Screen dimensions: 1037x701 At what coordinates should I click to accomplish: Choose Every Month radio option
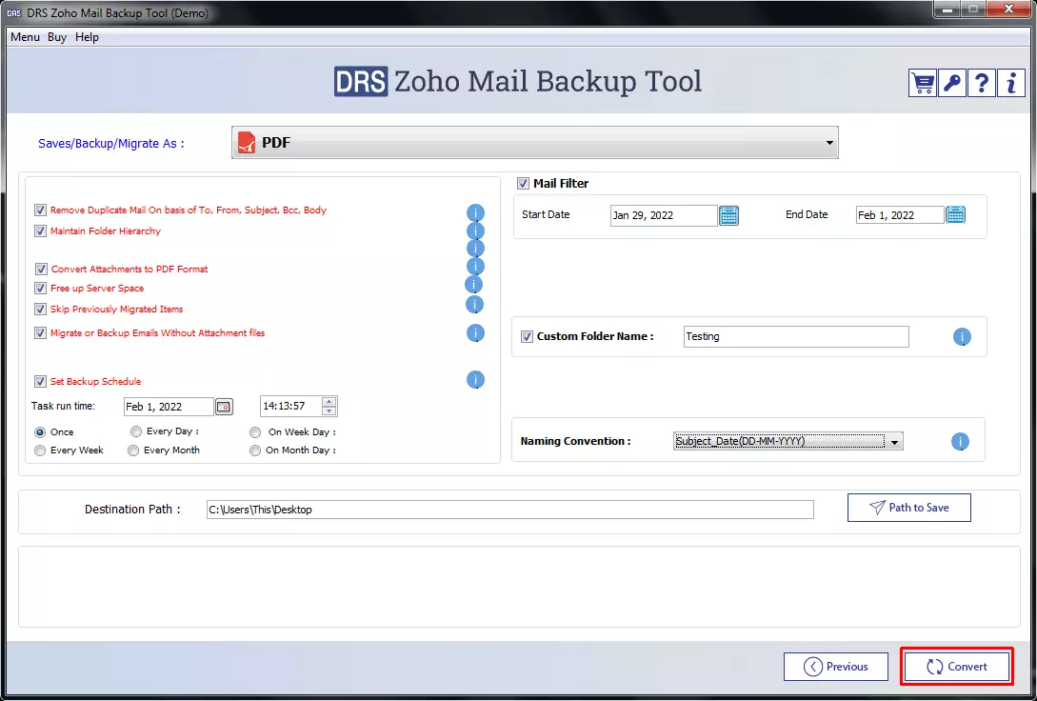click(x=133, y=451)
